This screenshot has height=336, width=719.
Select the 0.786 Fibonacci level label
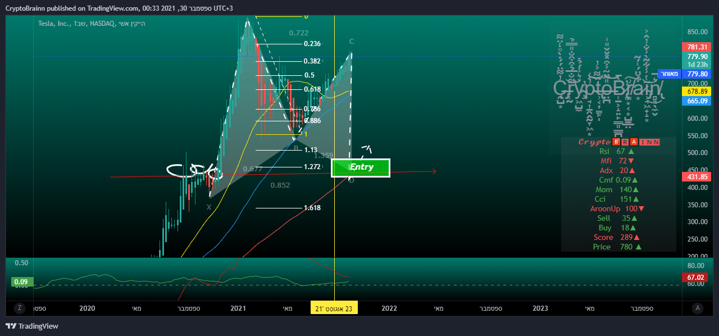point(312,109)
